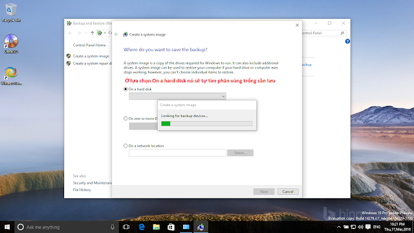Click the Select... button for network location
Viewport: 414px width, 233px height.
click(240, 153)
